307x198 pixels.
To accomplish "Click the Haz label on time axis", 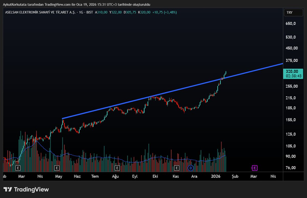I will [x=77, y=176].
